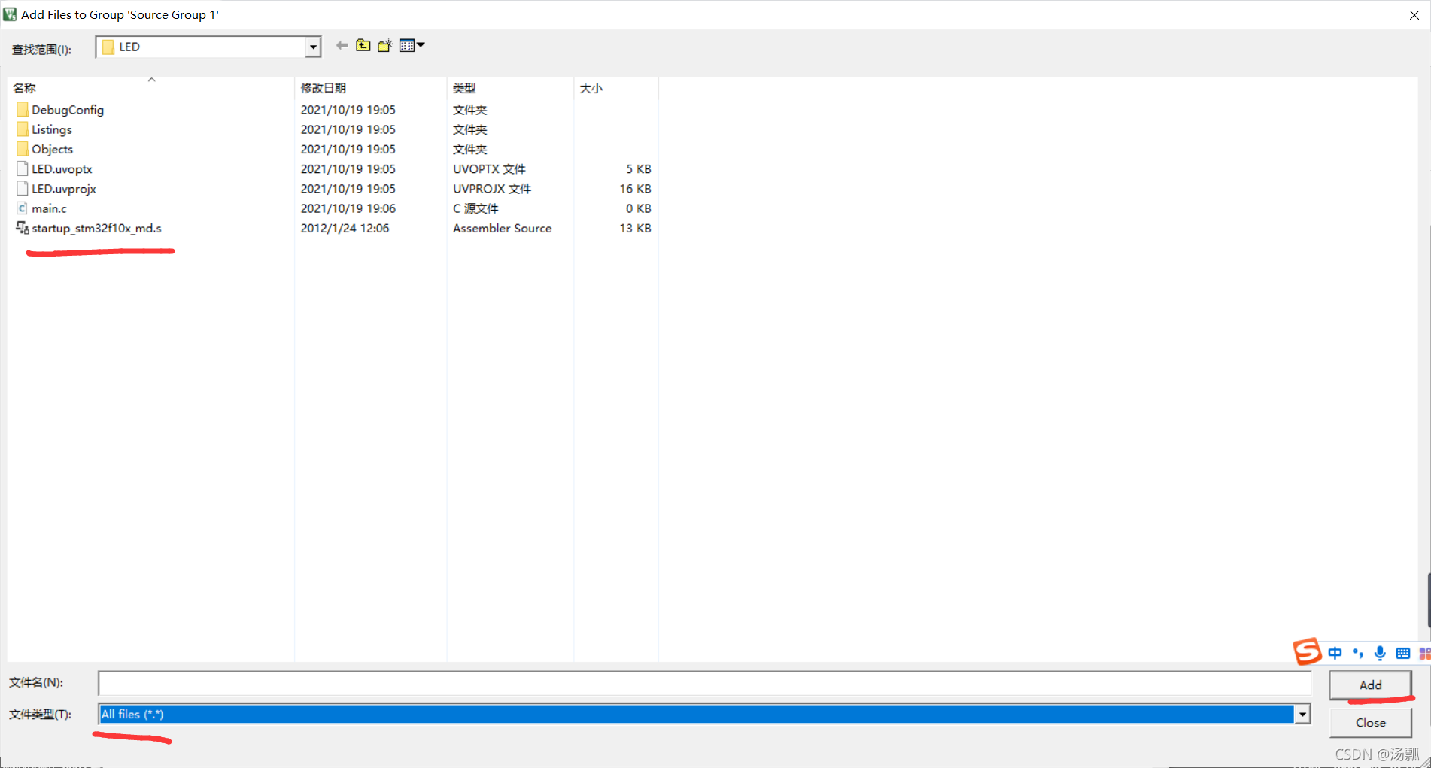The width and height of the screenshot is (1431, 768).
Task: Select the LED.uvoptx file icon
Action: (x=23, y=168)
